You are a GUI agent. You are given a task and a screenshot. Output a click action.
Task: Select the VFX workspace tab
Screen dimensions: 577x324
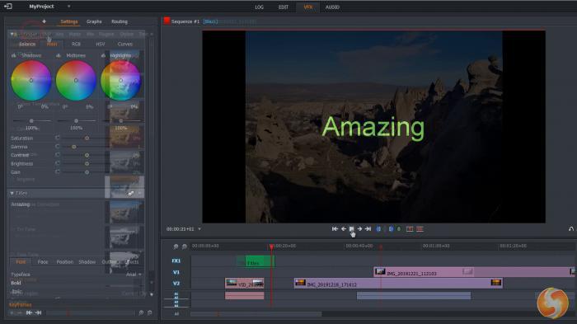pos(308,7)
